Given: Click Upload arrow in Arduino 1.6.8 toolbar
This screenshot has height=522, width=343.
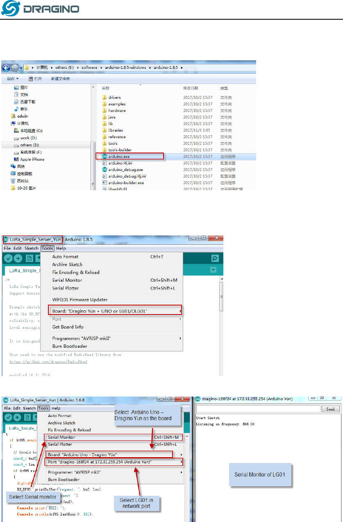Looking at the screenshot, I should point(18,417).
